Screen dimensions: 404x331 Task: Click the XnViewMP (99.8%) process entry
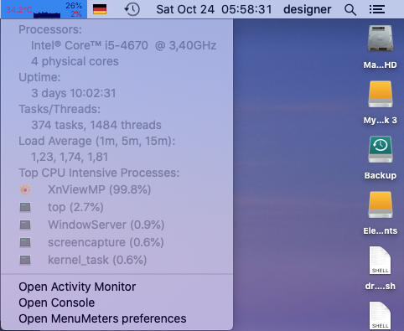100,189
